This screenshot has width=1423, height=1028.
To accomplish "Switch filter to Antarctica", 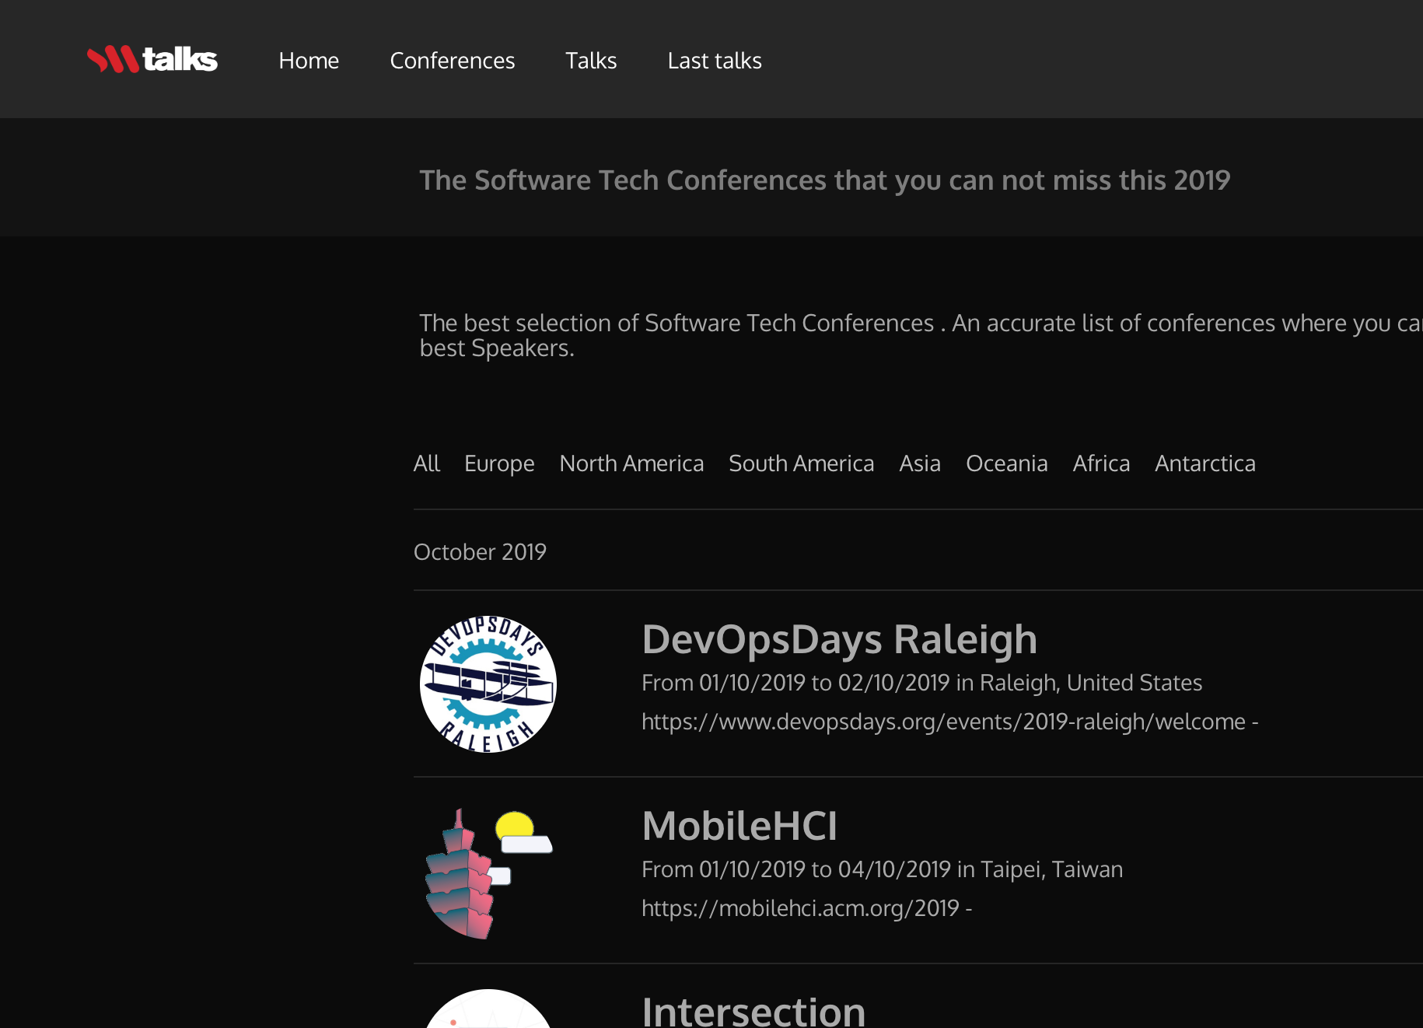I will (x=1204, y=463).
